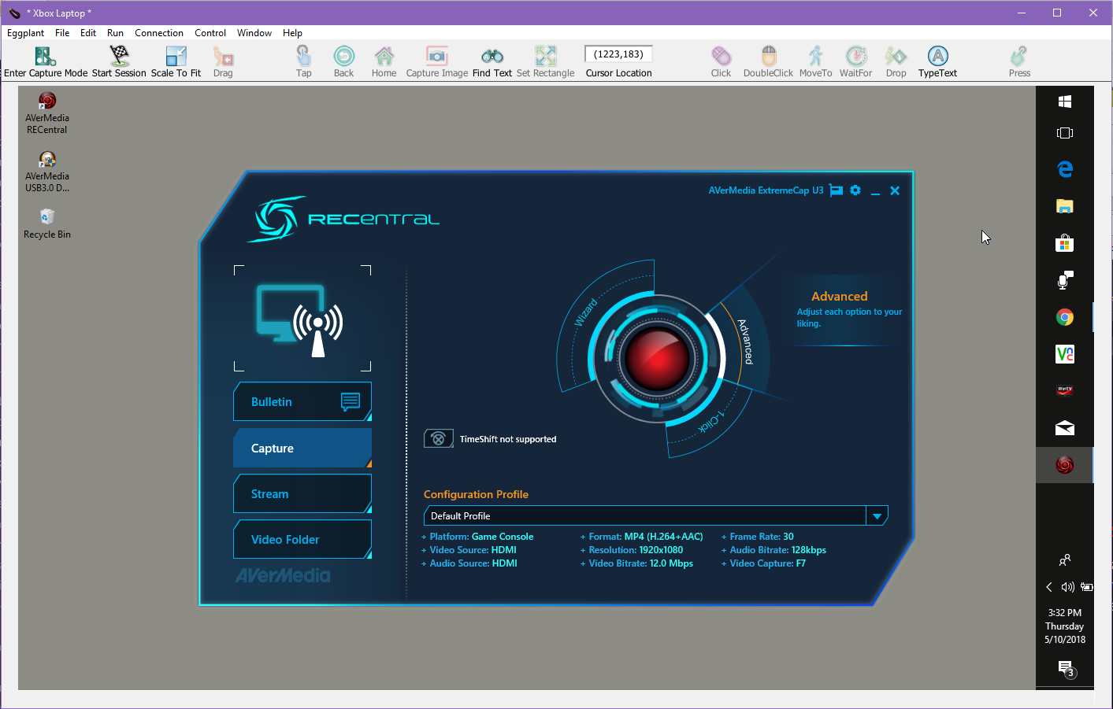Select the WaitFor command icon
Image resolution: width=1113 pixels, height=709 pixels.
coord(856,56)
